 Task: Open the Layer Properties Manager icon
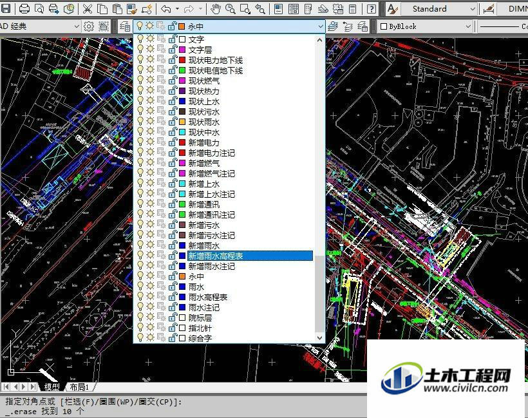[x=125, y=26]
